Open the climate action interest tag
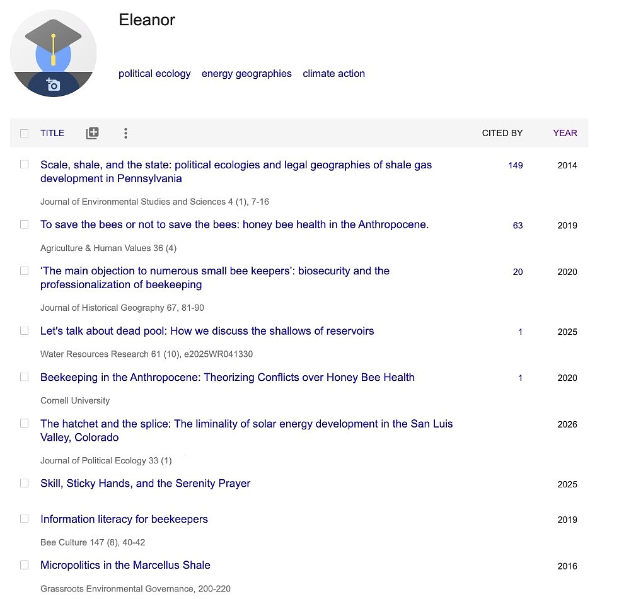The height and width of the screenshot is (599, 619). 334,73
